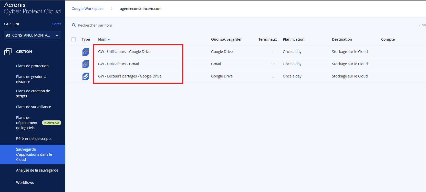Click Stockage sur le Cloud in Lecteurs partages row

pyautogui.click(x=350, y=76)
